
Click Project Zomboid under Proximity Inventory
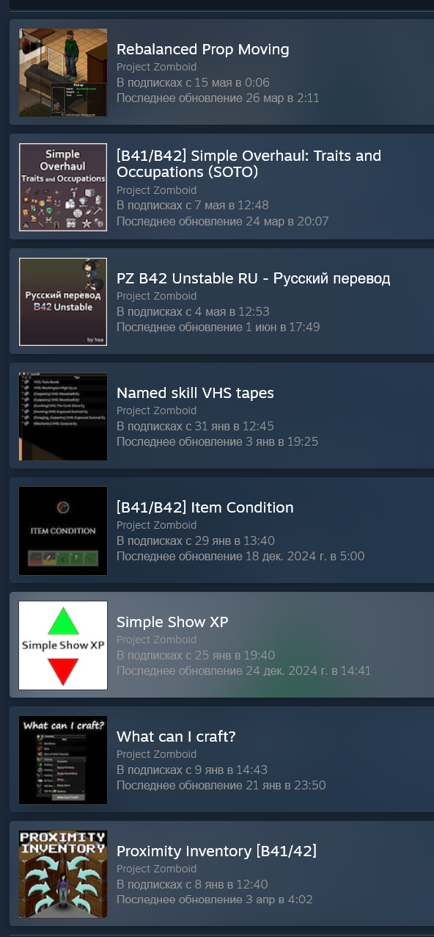(x=157, y=869)
